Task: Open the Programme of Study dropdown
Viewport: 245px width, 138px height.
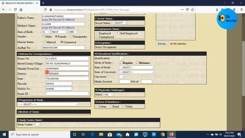Action: coord(48,104)
